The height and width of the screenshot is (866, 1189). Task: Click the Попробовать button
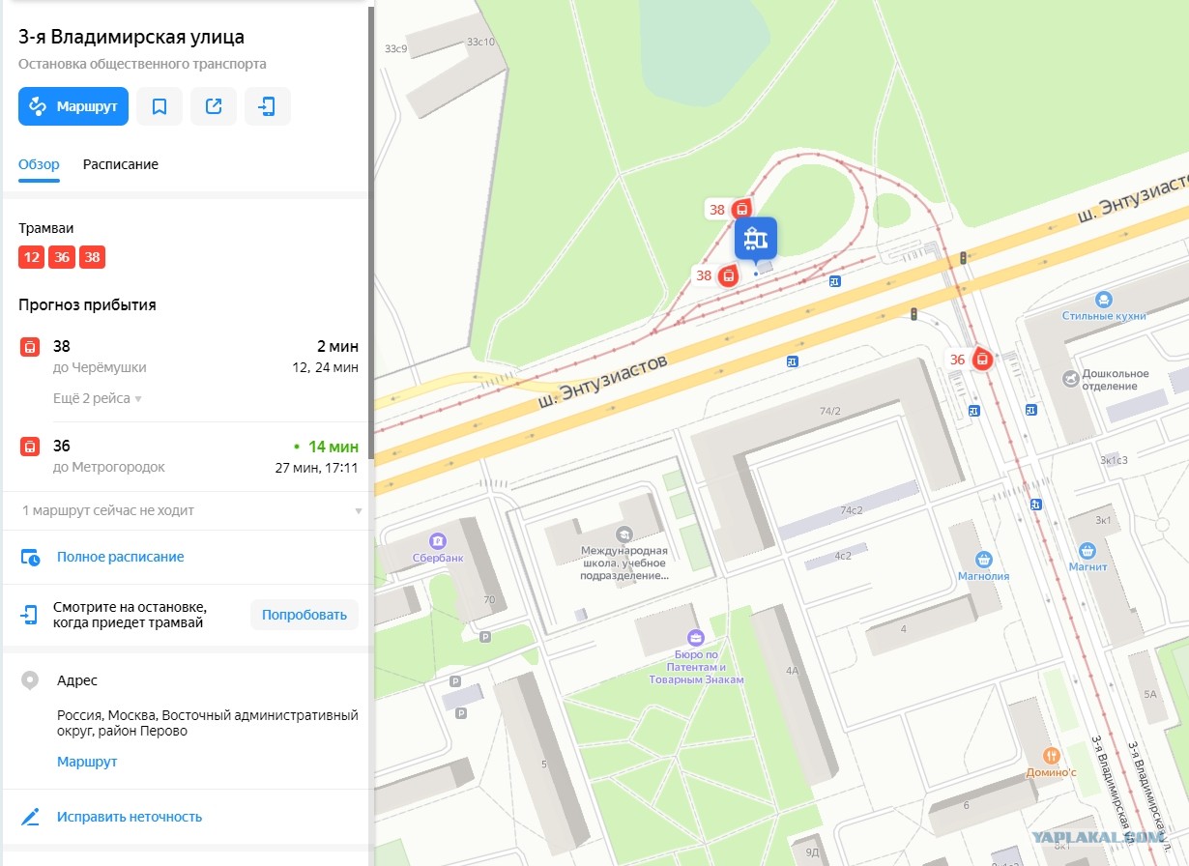pos(304,615)
